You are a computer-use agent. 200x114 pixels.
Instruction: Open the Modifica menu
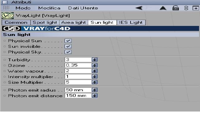[x=49, y=8]
